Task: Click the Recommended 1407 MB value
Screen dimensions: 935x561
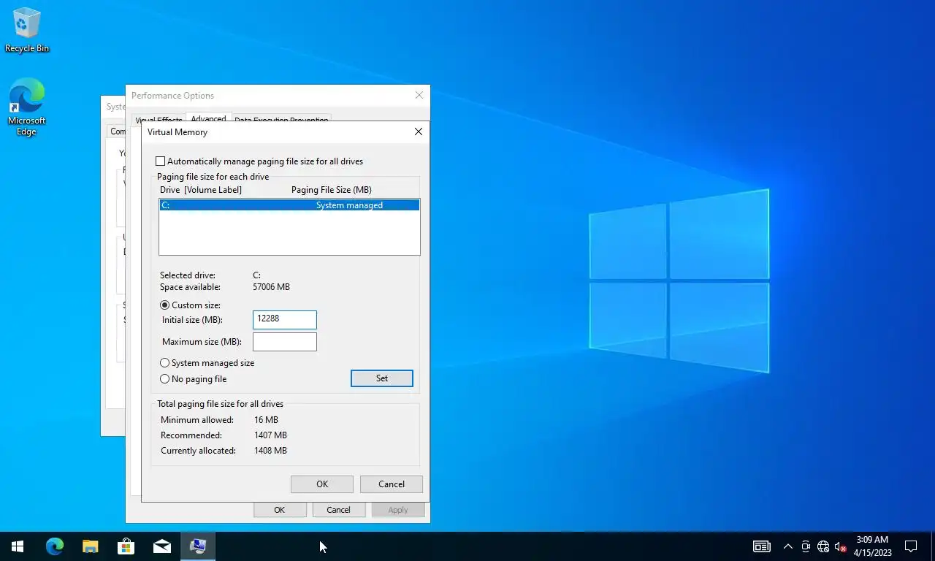Action: pyautogui.click(x=270, y=435)
